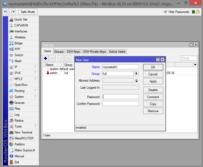Screen dimensions: 203x167
Task: Switch to the Users tab
Action: 47,51
